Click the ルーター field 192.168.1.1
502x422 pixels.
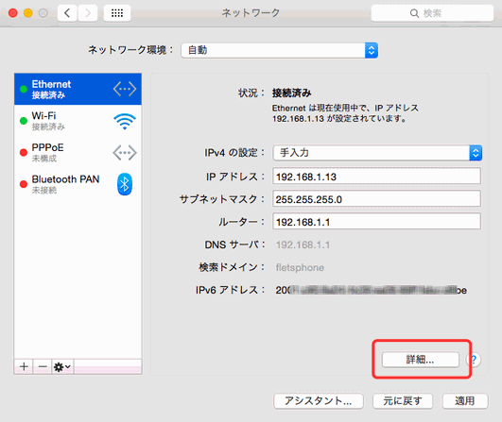(376, 222)
